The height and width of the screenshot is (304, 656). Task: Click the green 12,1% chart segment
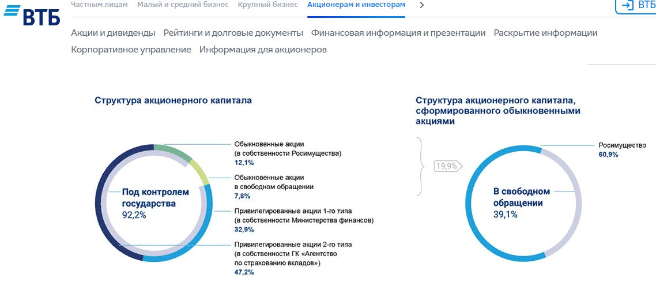pos(173,152)
